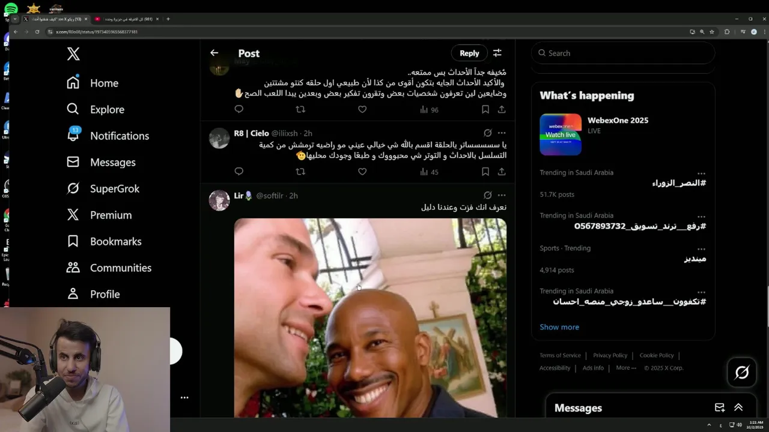Open more options on Lir's tweet
769x432 pixels.
(502, 195)
